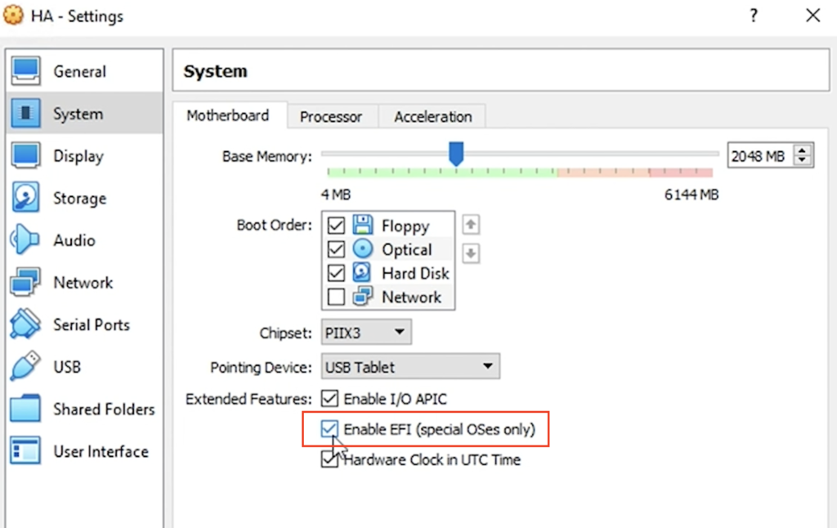Open the Audio settings category

[84, 240]
